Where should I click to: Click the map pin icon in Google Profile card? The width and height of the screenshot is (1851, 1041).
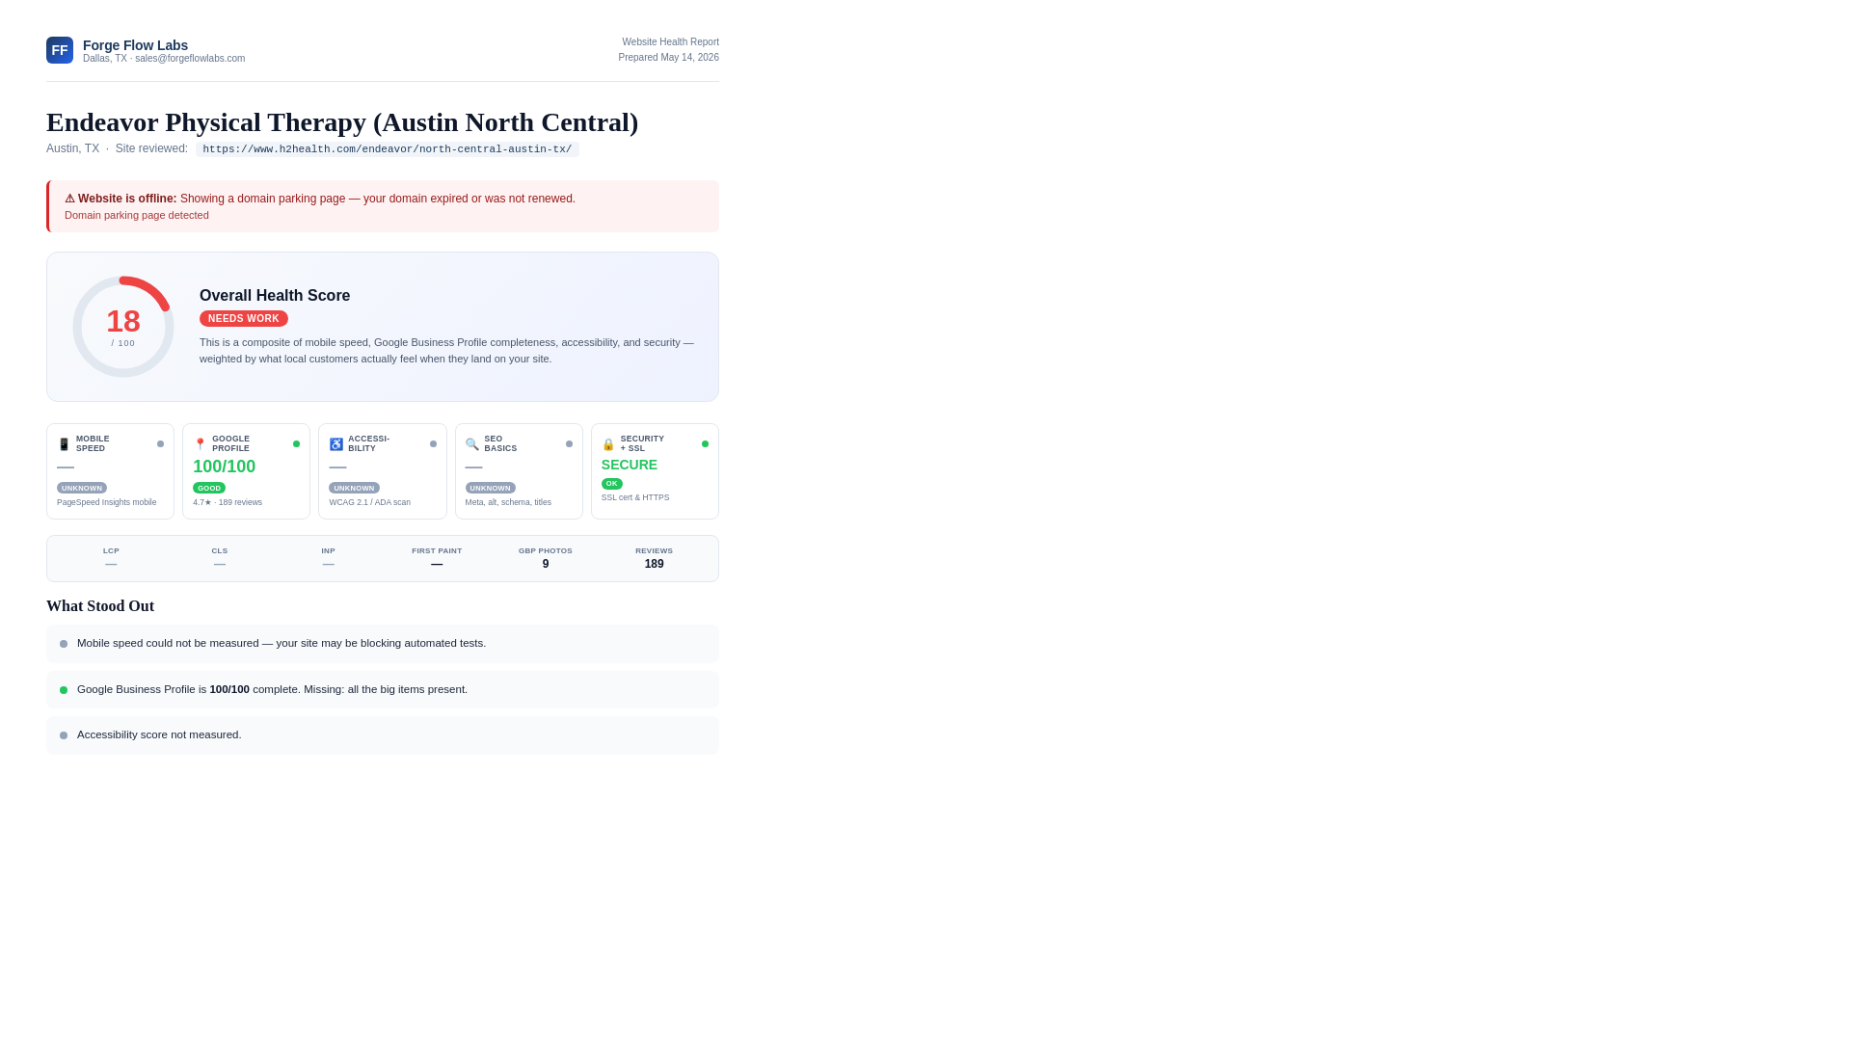tap(200, 444)
